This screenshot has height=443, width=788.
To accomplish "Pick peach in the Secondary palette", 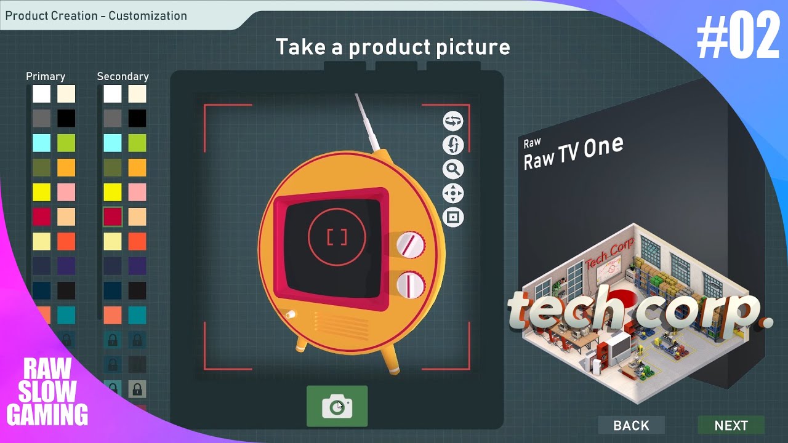I will click(137, 217).
